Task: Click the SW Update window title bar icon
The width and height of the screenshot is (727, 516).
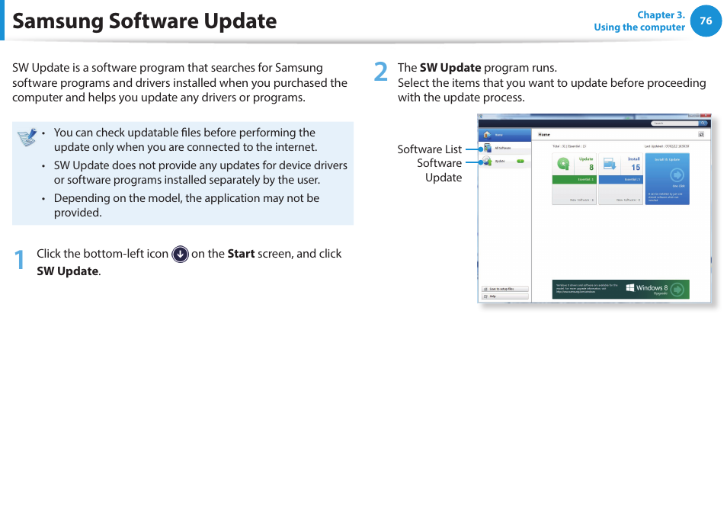Action: click(481, 117)
